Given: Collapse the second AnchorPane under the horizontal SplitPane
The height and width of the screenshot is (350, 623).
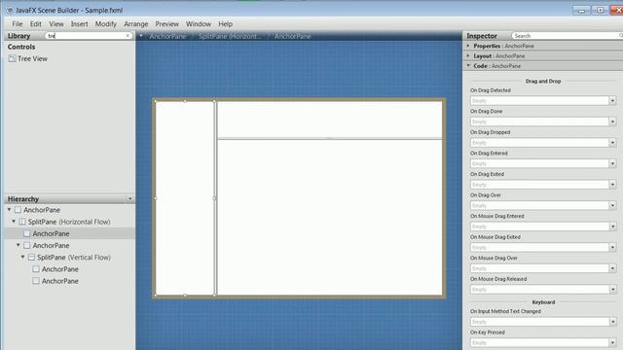Looking at the screenshot, I should (x=18, y=245).
